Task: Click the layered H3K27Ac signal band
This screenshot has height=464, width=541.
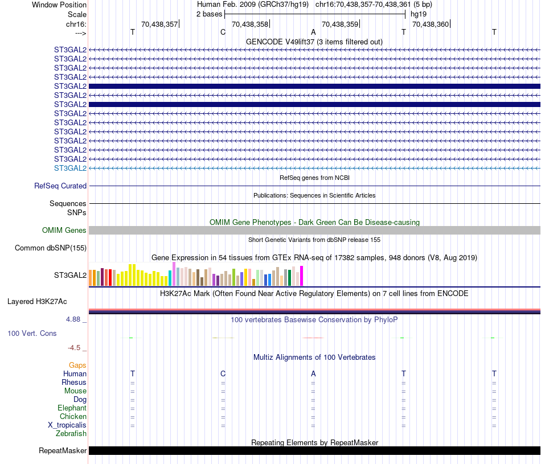Action: 314,311
